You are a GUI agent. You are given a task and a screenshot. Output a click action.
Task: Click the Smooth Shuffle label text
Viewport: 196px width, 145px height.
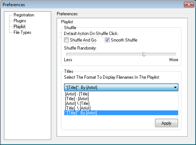tap(124, 40)
